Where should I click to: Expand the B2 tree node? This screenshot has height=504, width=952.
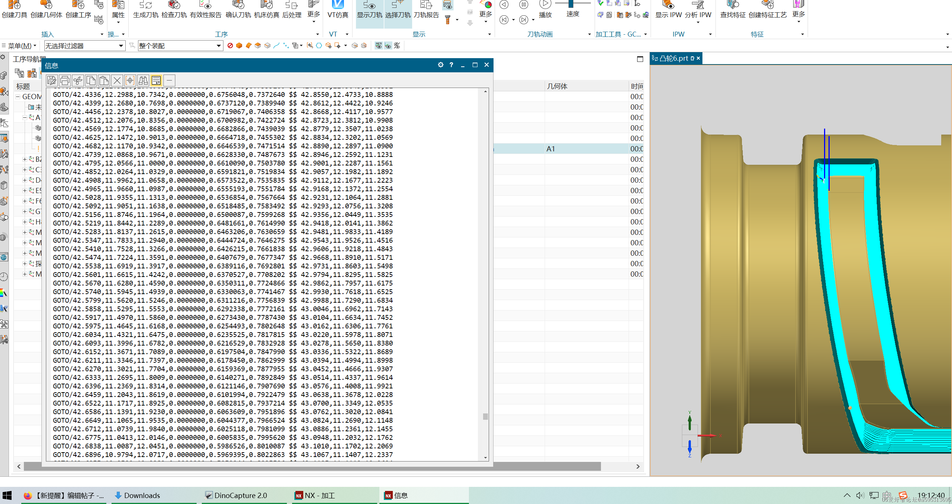click(25, 159)
